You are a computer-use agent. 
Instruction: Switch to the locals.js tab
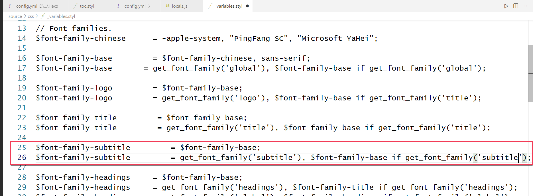point(180,6)
